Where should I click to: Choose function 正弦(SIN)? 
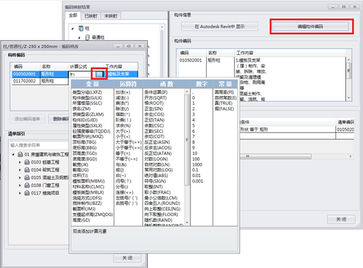154,109
